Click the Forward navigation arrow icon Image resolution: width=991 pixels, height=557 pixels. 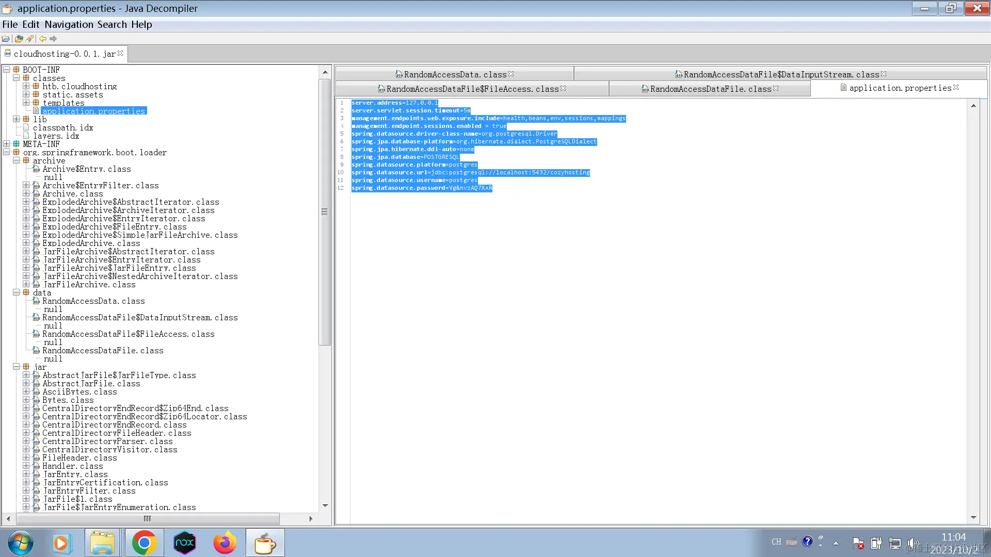(x=53, y=39)
